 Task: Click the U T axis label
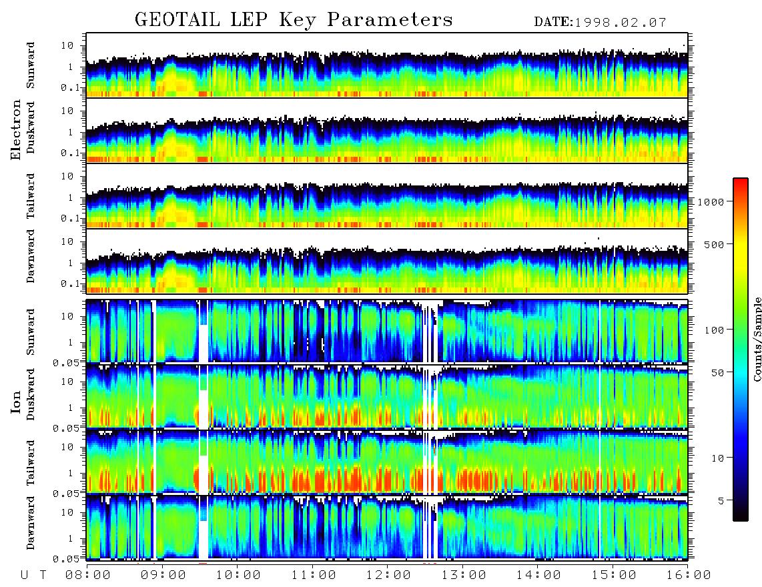[x=33, y=575]
